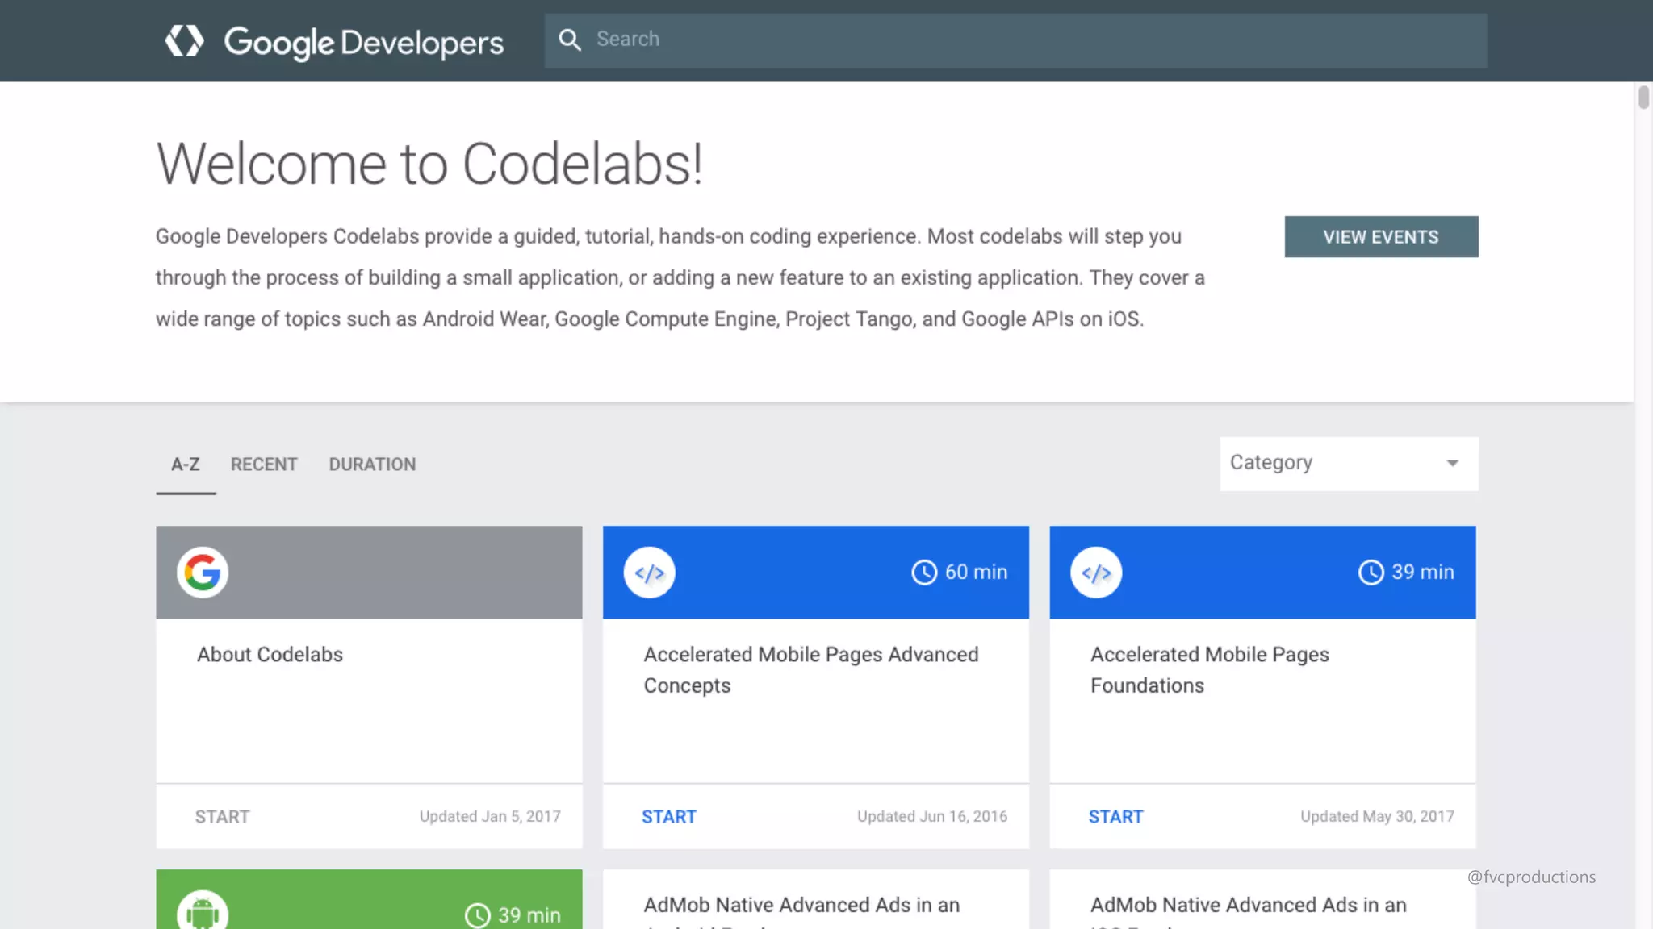Click the code icon on AMP Foundations card
This screenshot has height=929, width=1653.
[x=1096, y=573]
